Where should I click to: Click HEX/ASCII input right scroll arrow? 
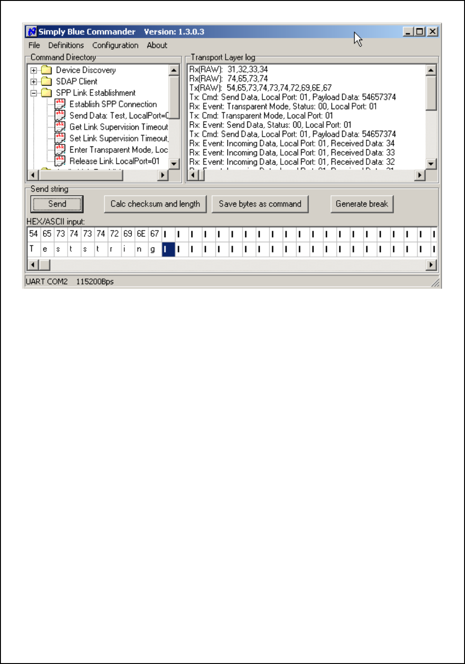431,265
